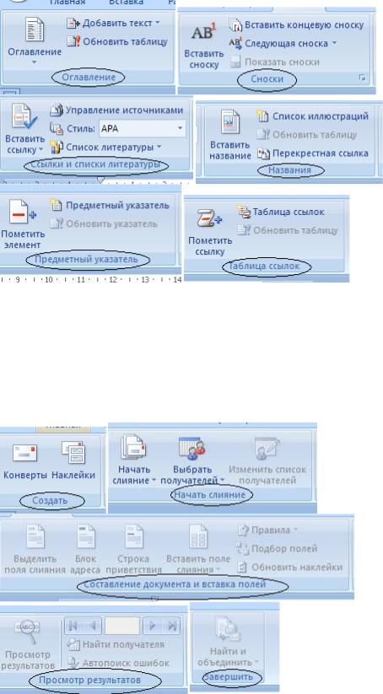Click the Вставить поле слияния icon
The image size is (383, 694).
coord(198,536)
